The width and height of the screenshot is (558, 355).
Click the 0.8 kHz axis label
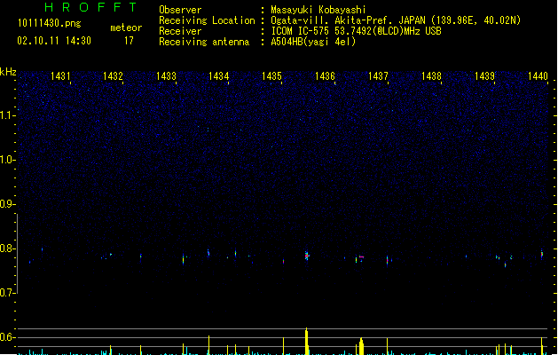pos(7,248)
